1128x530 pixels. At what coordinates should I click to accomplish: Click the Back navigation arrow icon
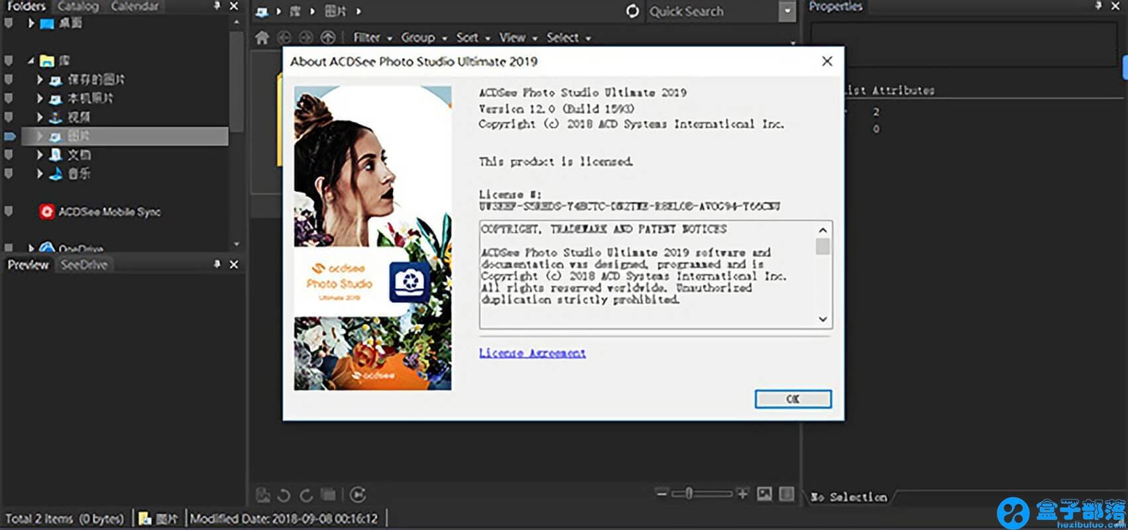[x=284, y=38]
